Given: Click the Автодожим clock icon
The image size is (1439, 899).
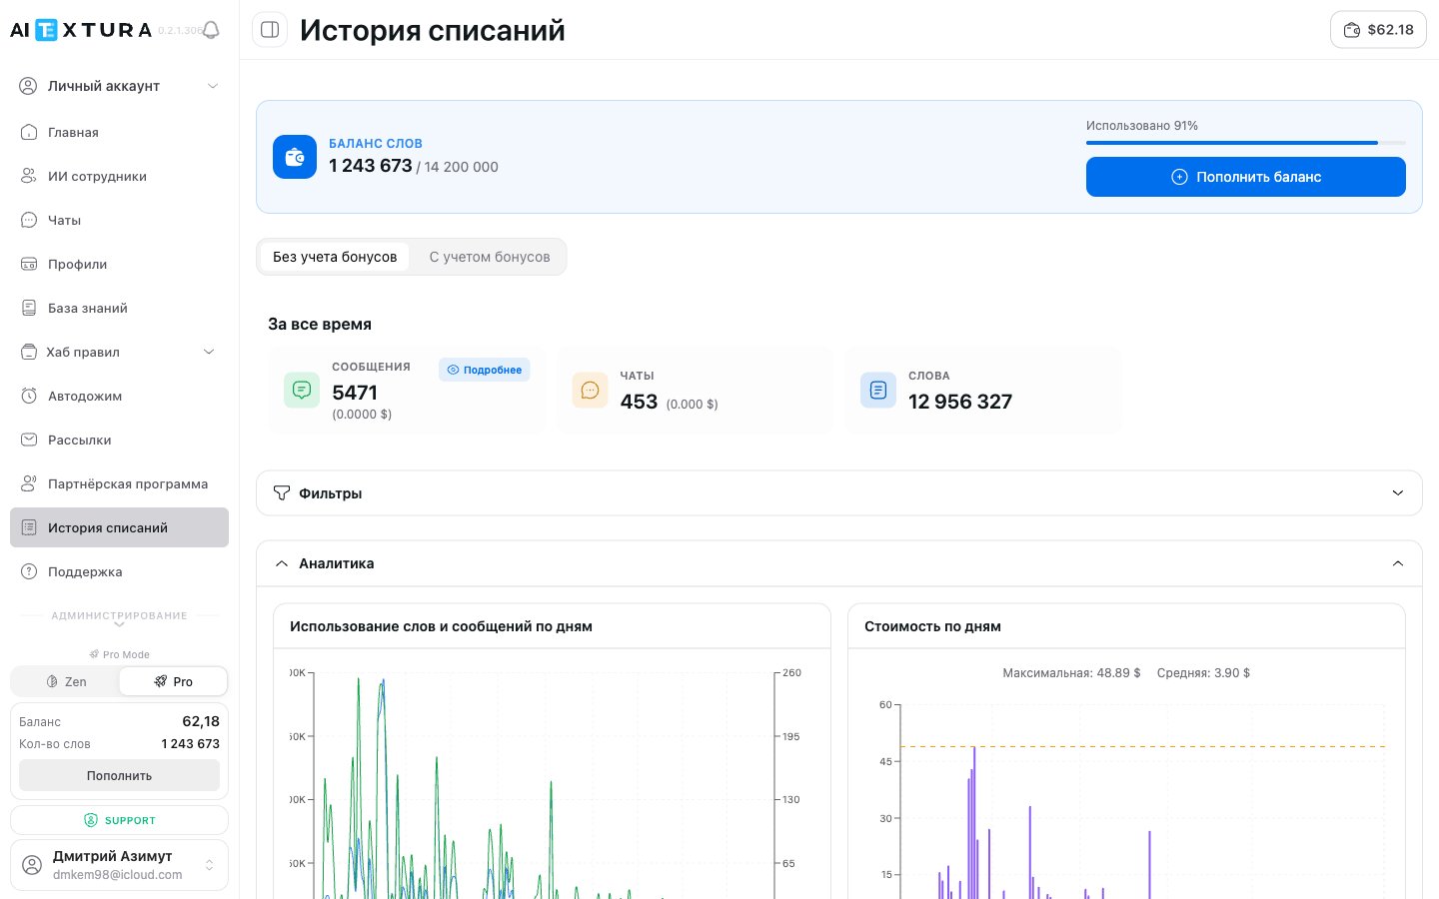Looking at the screenshot, I should click(29, 396).
